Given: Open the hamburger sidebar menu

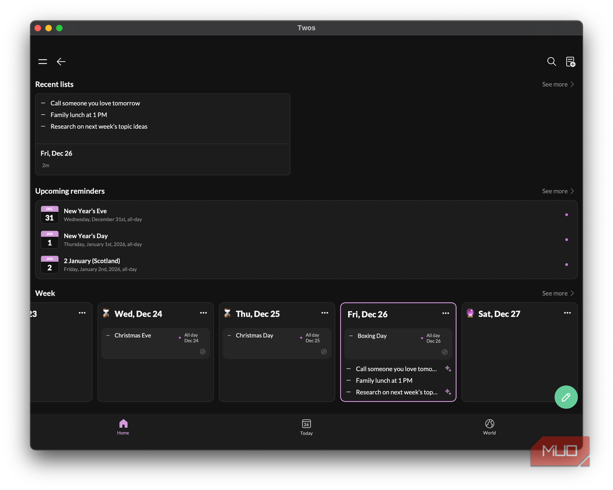Looking at the screenshot, I should (x=43, y=62).
